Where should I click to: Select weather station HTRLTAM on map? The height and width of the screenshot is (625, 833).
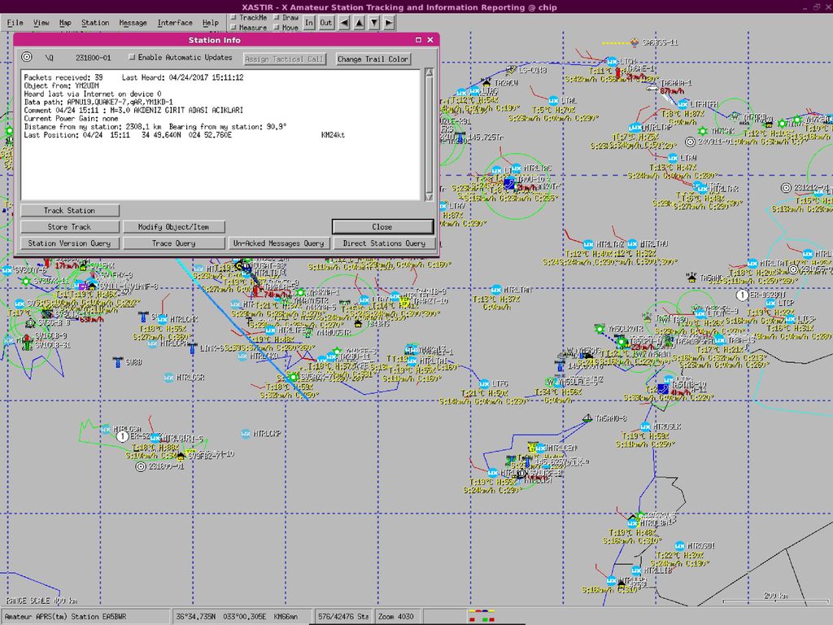point(496,290)
